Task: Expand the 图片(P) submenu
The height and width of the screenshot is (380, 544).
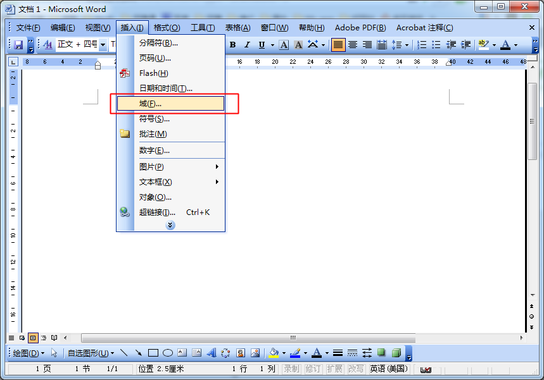Action: click(x=171, y=167)
